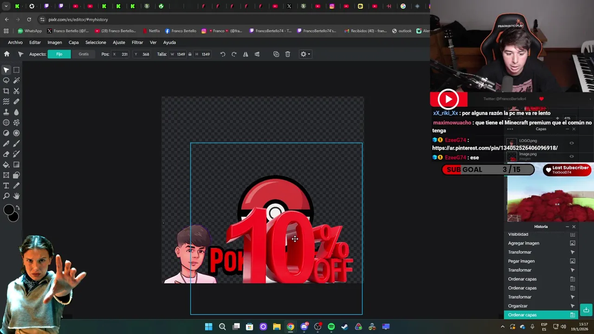This screenshot has width=594, height=334.
Task: Open the settings gear dropdown
Action: (305, 54)
